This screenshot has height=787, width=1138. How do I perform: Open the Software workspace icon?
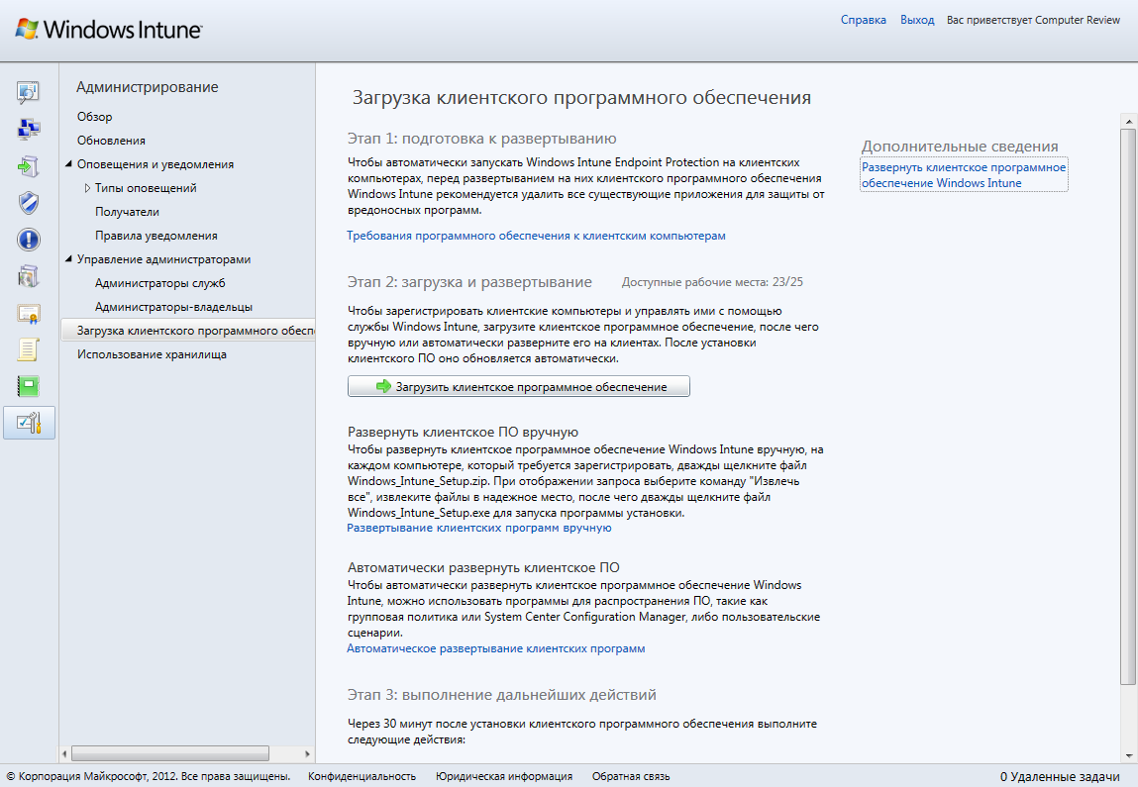tap(29, 276)
